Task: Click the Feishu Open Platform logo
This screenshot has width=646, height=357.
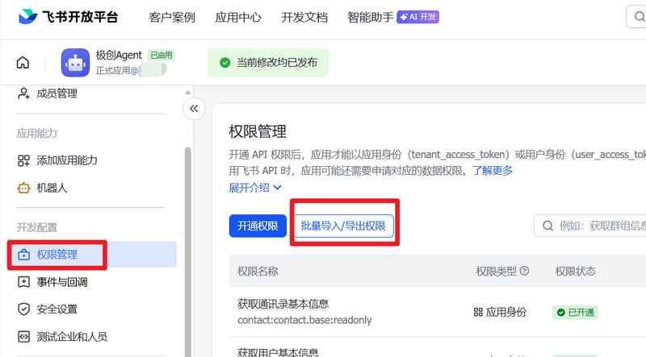Action: tap(69, 17)
